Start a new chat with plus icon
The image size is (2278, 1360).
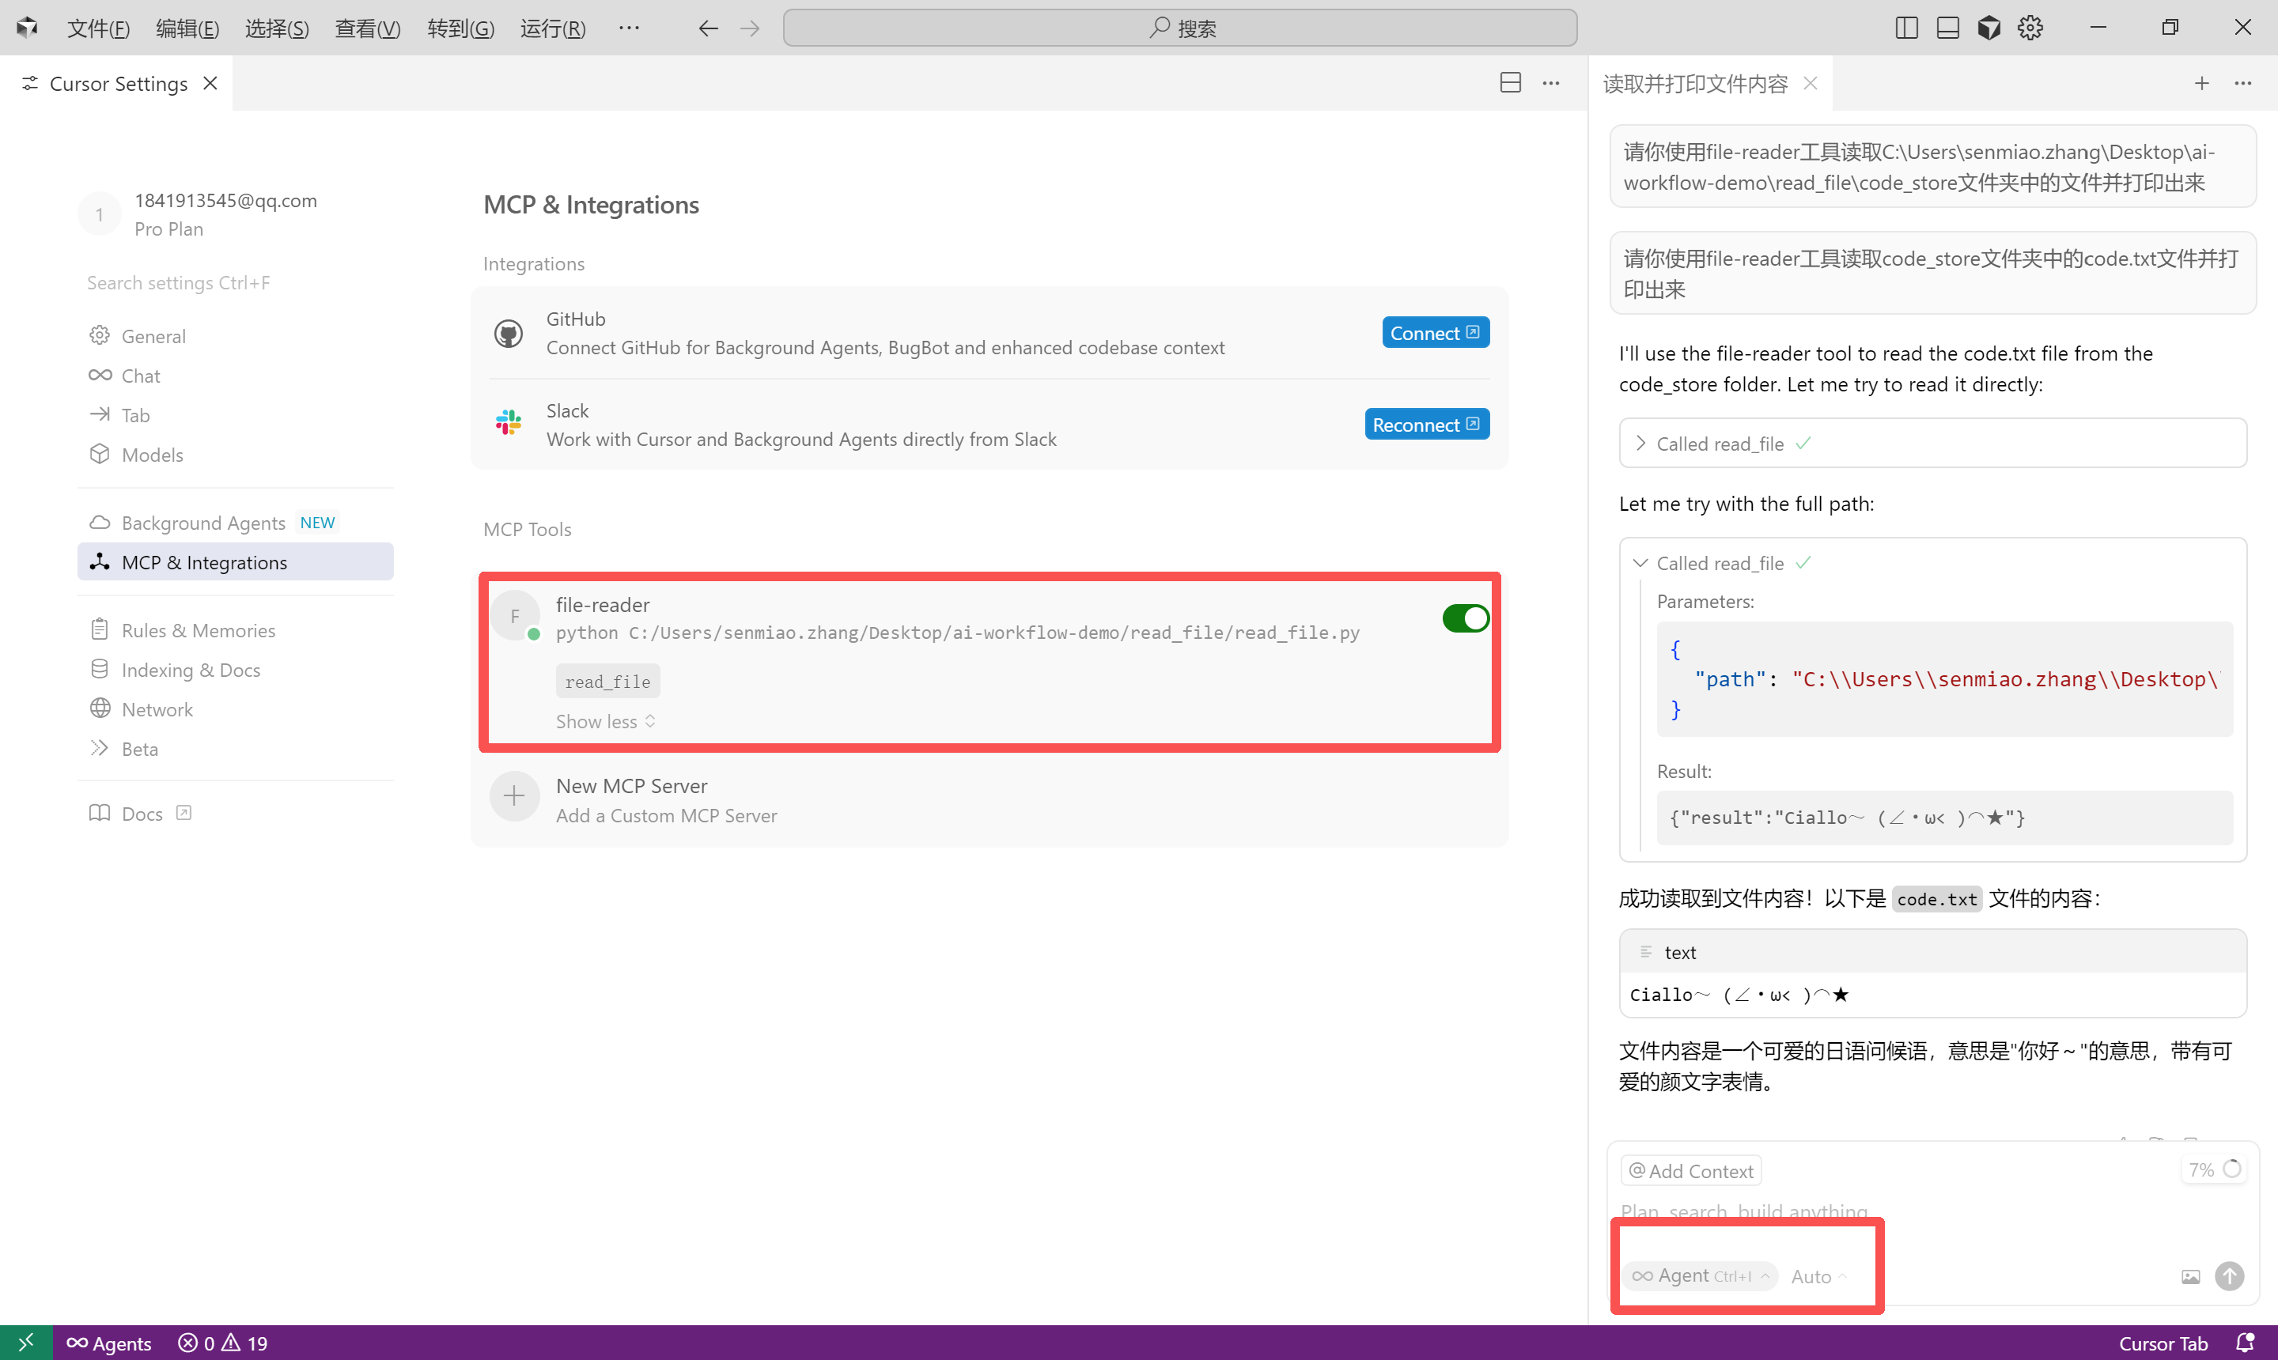(x=2202, y=83)
